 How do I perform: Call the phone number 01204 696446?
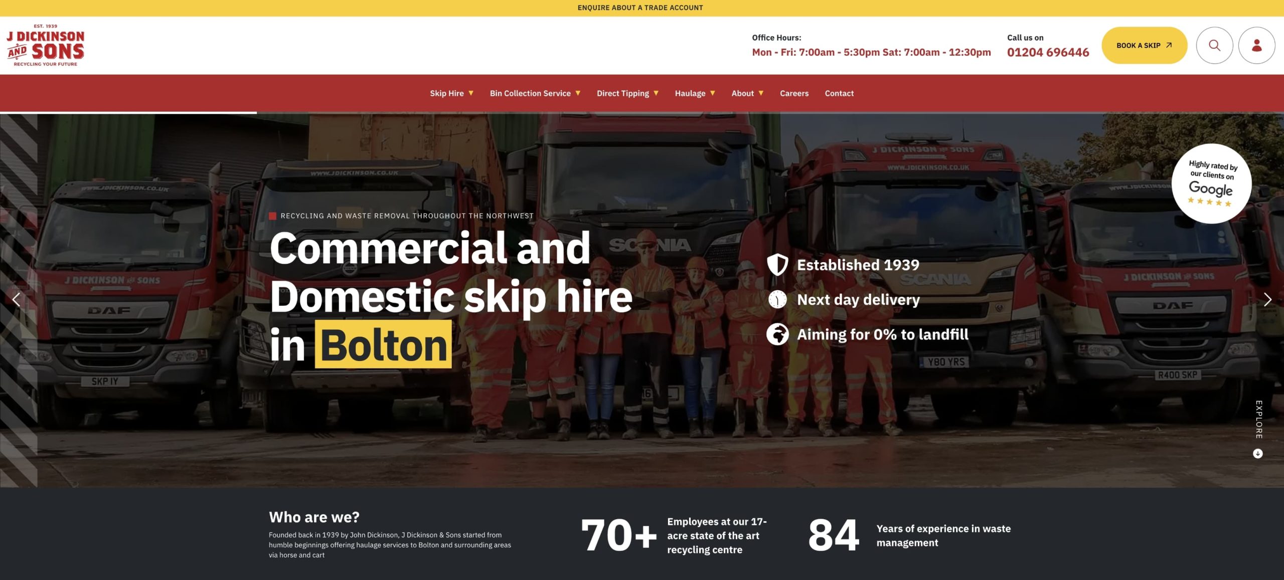[1048, 52]
